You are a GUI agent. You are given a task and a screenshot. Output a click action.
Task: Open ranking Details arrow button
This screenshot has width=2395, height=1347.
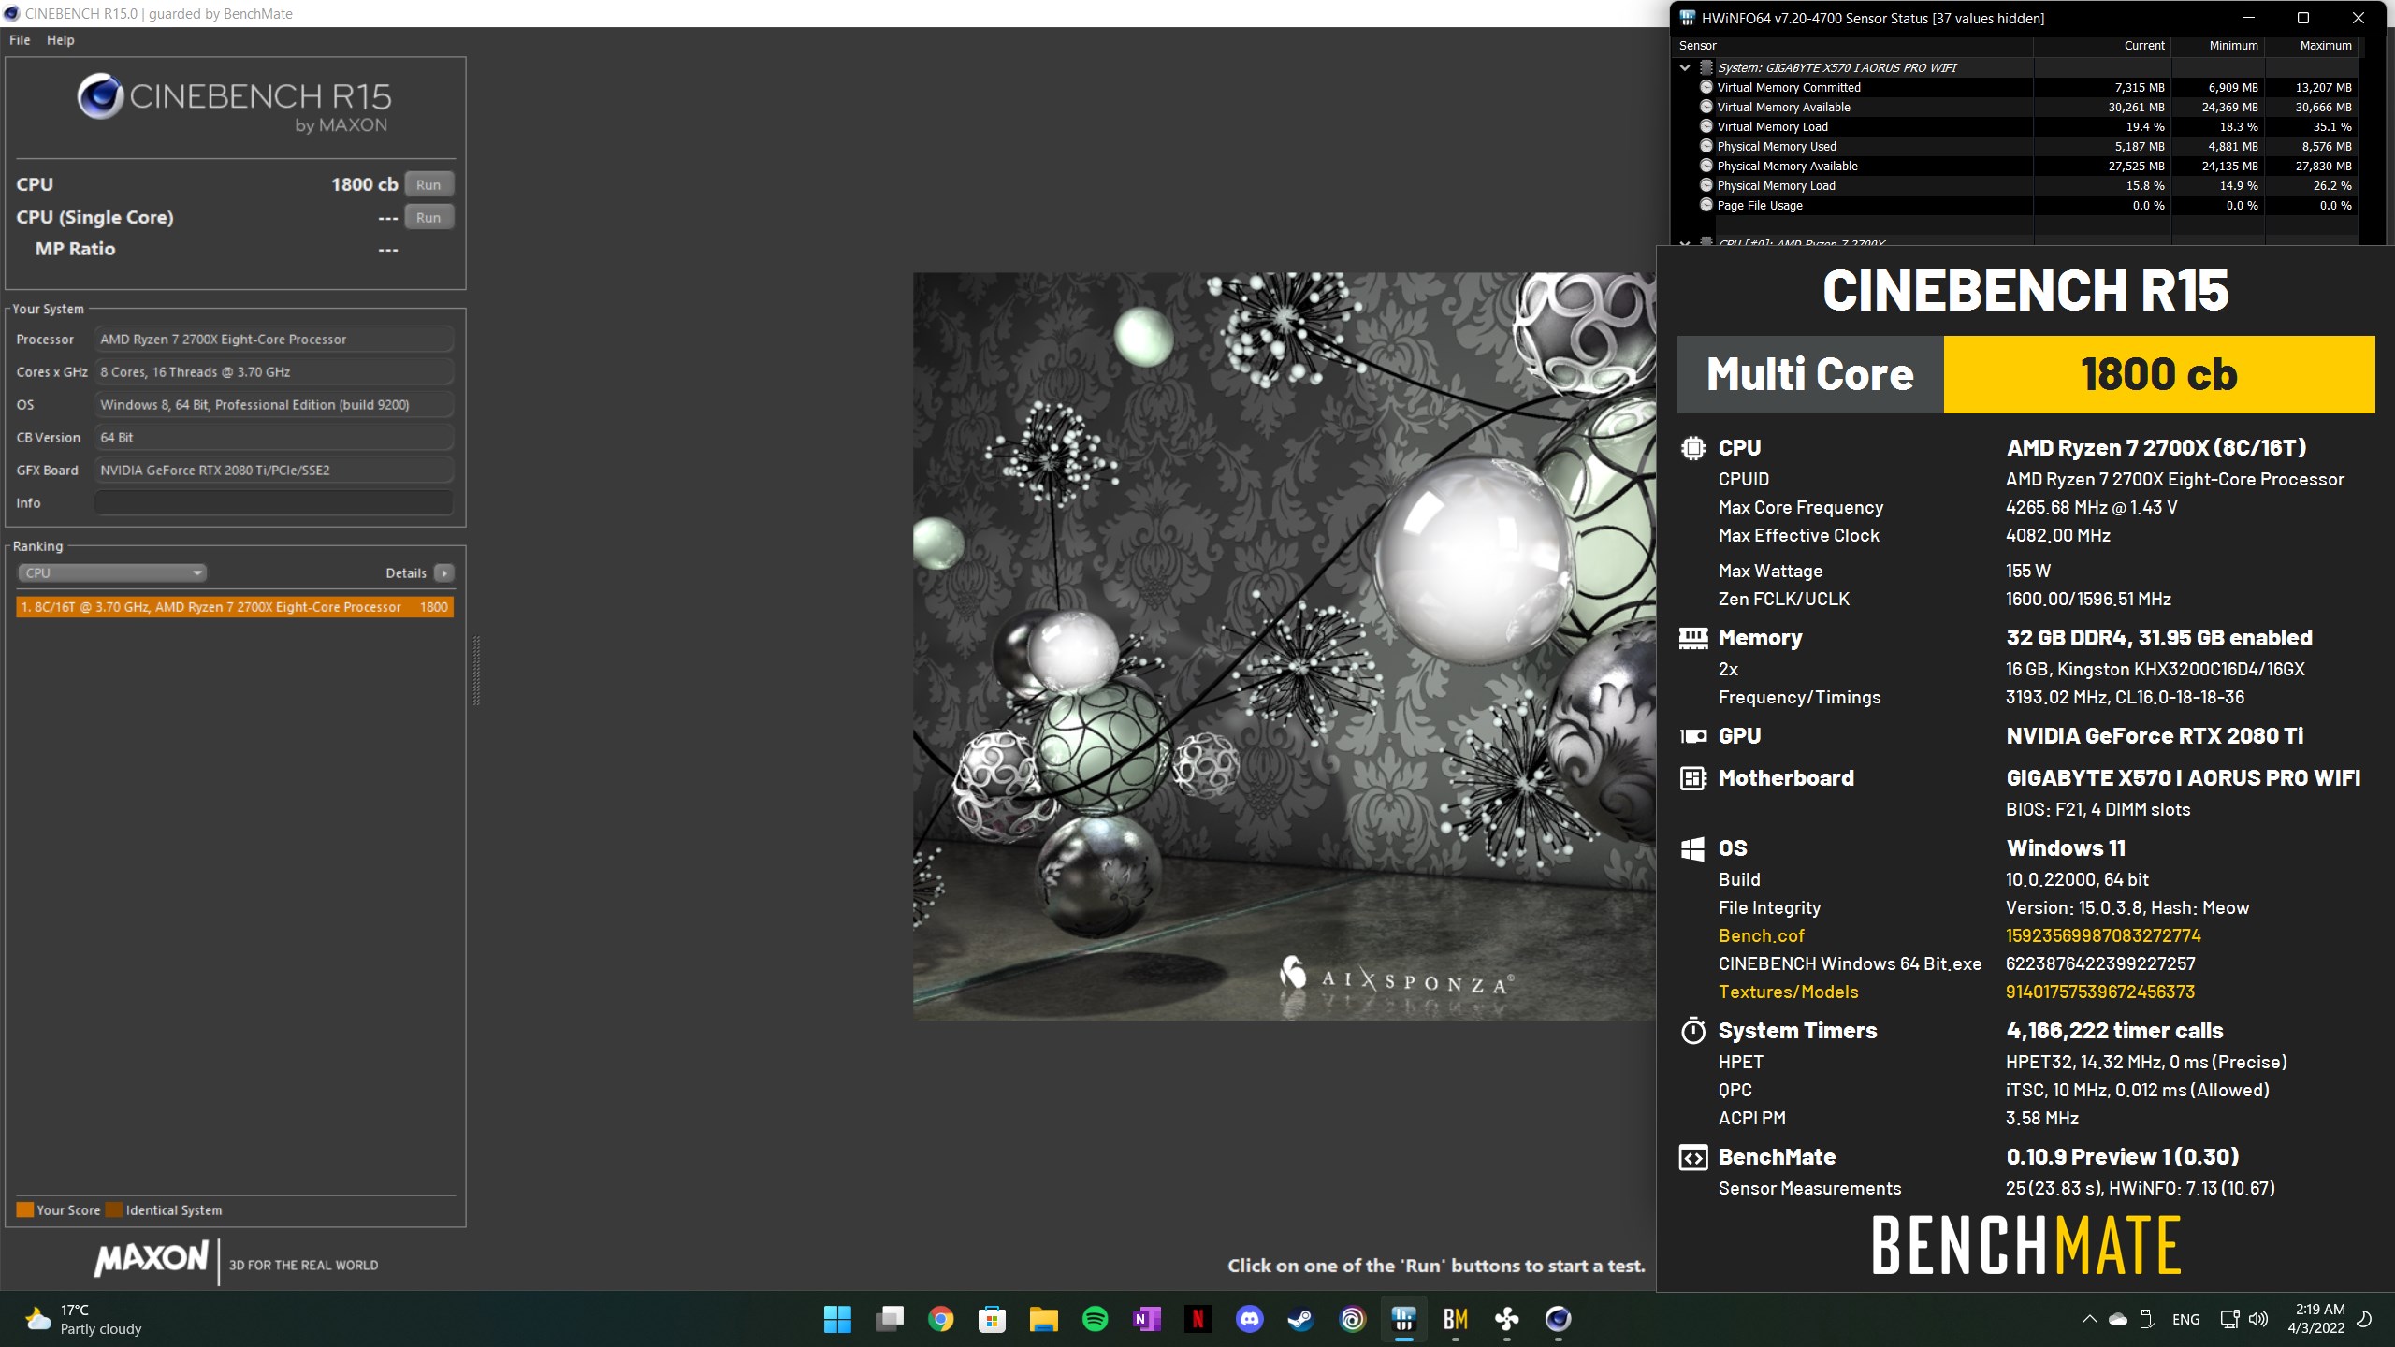(444, 572)
